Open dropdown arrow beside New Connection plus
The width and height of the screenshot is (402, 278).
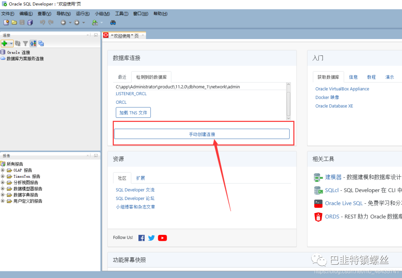(x=11, y=43)
